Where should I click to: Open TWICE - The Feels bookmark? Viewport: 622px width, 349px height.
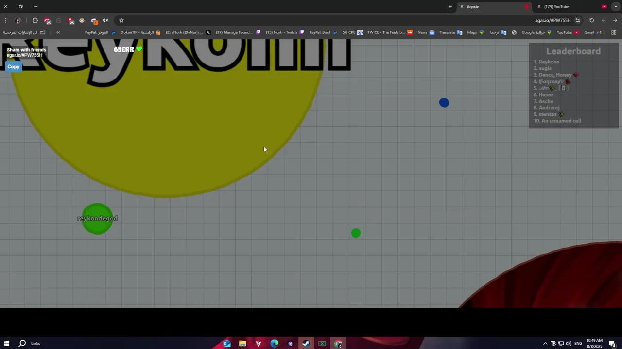tap(390, 32)
